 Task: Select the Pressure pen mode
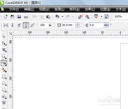(x=33, y=25)
